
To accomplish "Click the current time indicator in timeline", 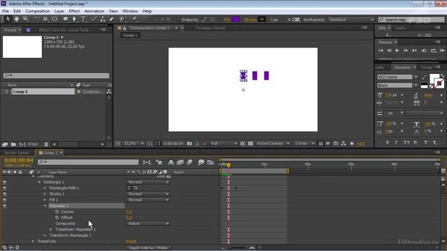I will (228, 165).
